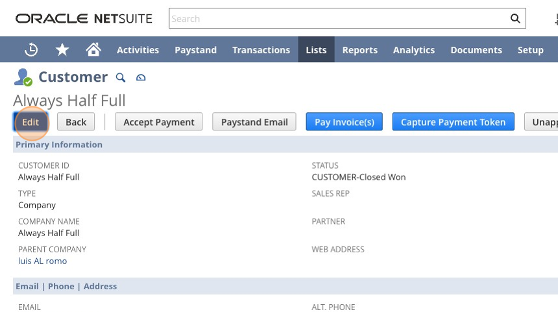
Task: Click the Customer person icon with checkmark
Action: [23, 77]
